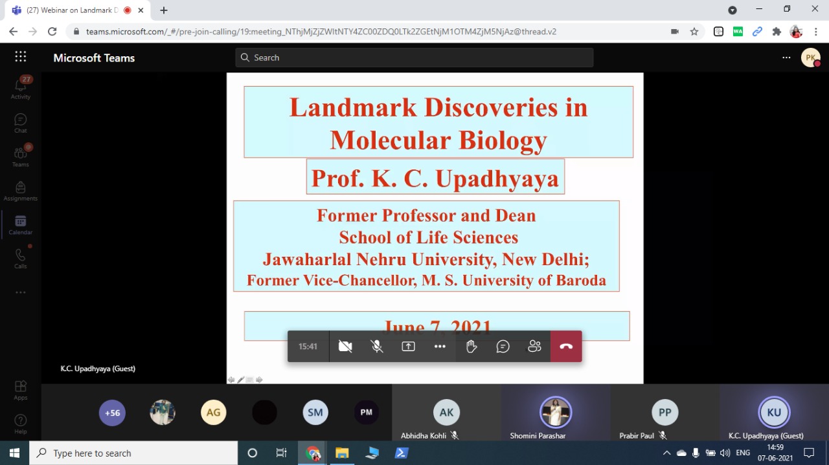Screen dimensions: 829x465
Task: Expand more apps ellipsis in sidebar
Action: pyautogui.click(x=21, y=292)
